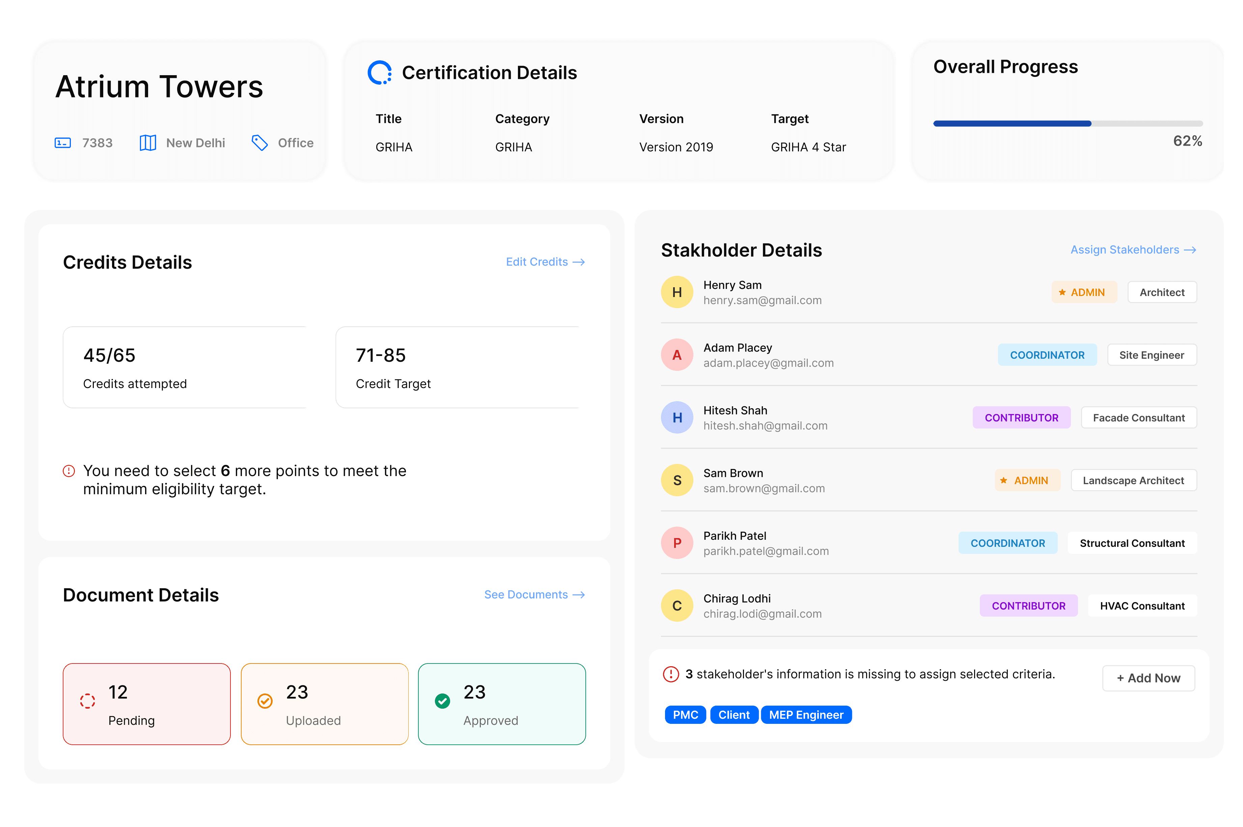This screenshot has width=1243, height=827.
Task: Click the Landscape Architect tag
Action: [x=1133, y=480]
